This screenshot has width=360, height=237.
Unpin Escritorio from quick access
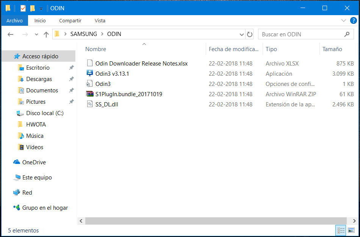pos(71,68)
